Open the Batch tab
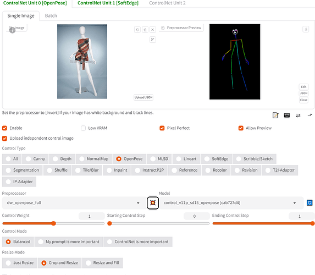 pos(51,16)
